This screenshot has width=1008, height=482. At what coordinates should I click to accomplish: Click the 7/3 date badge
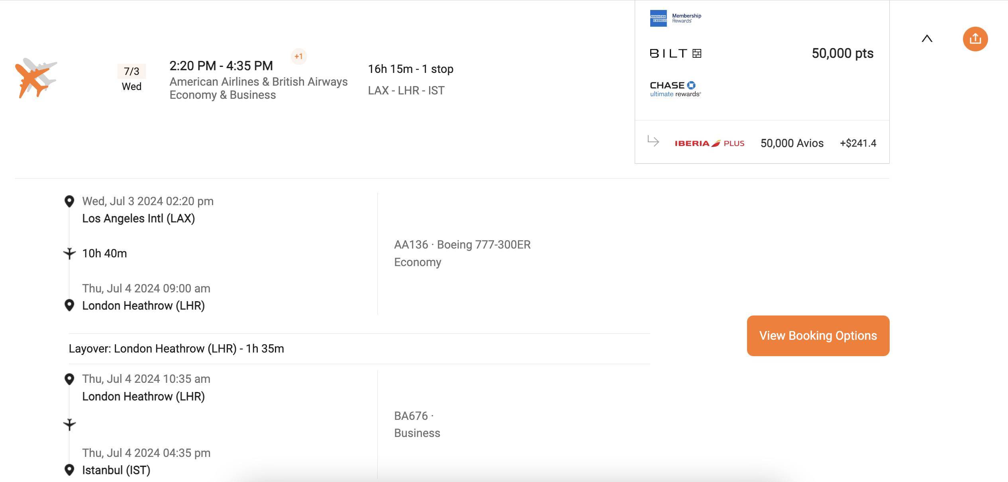point(131,71)
